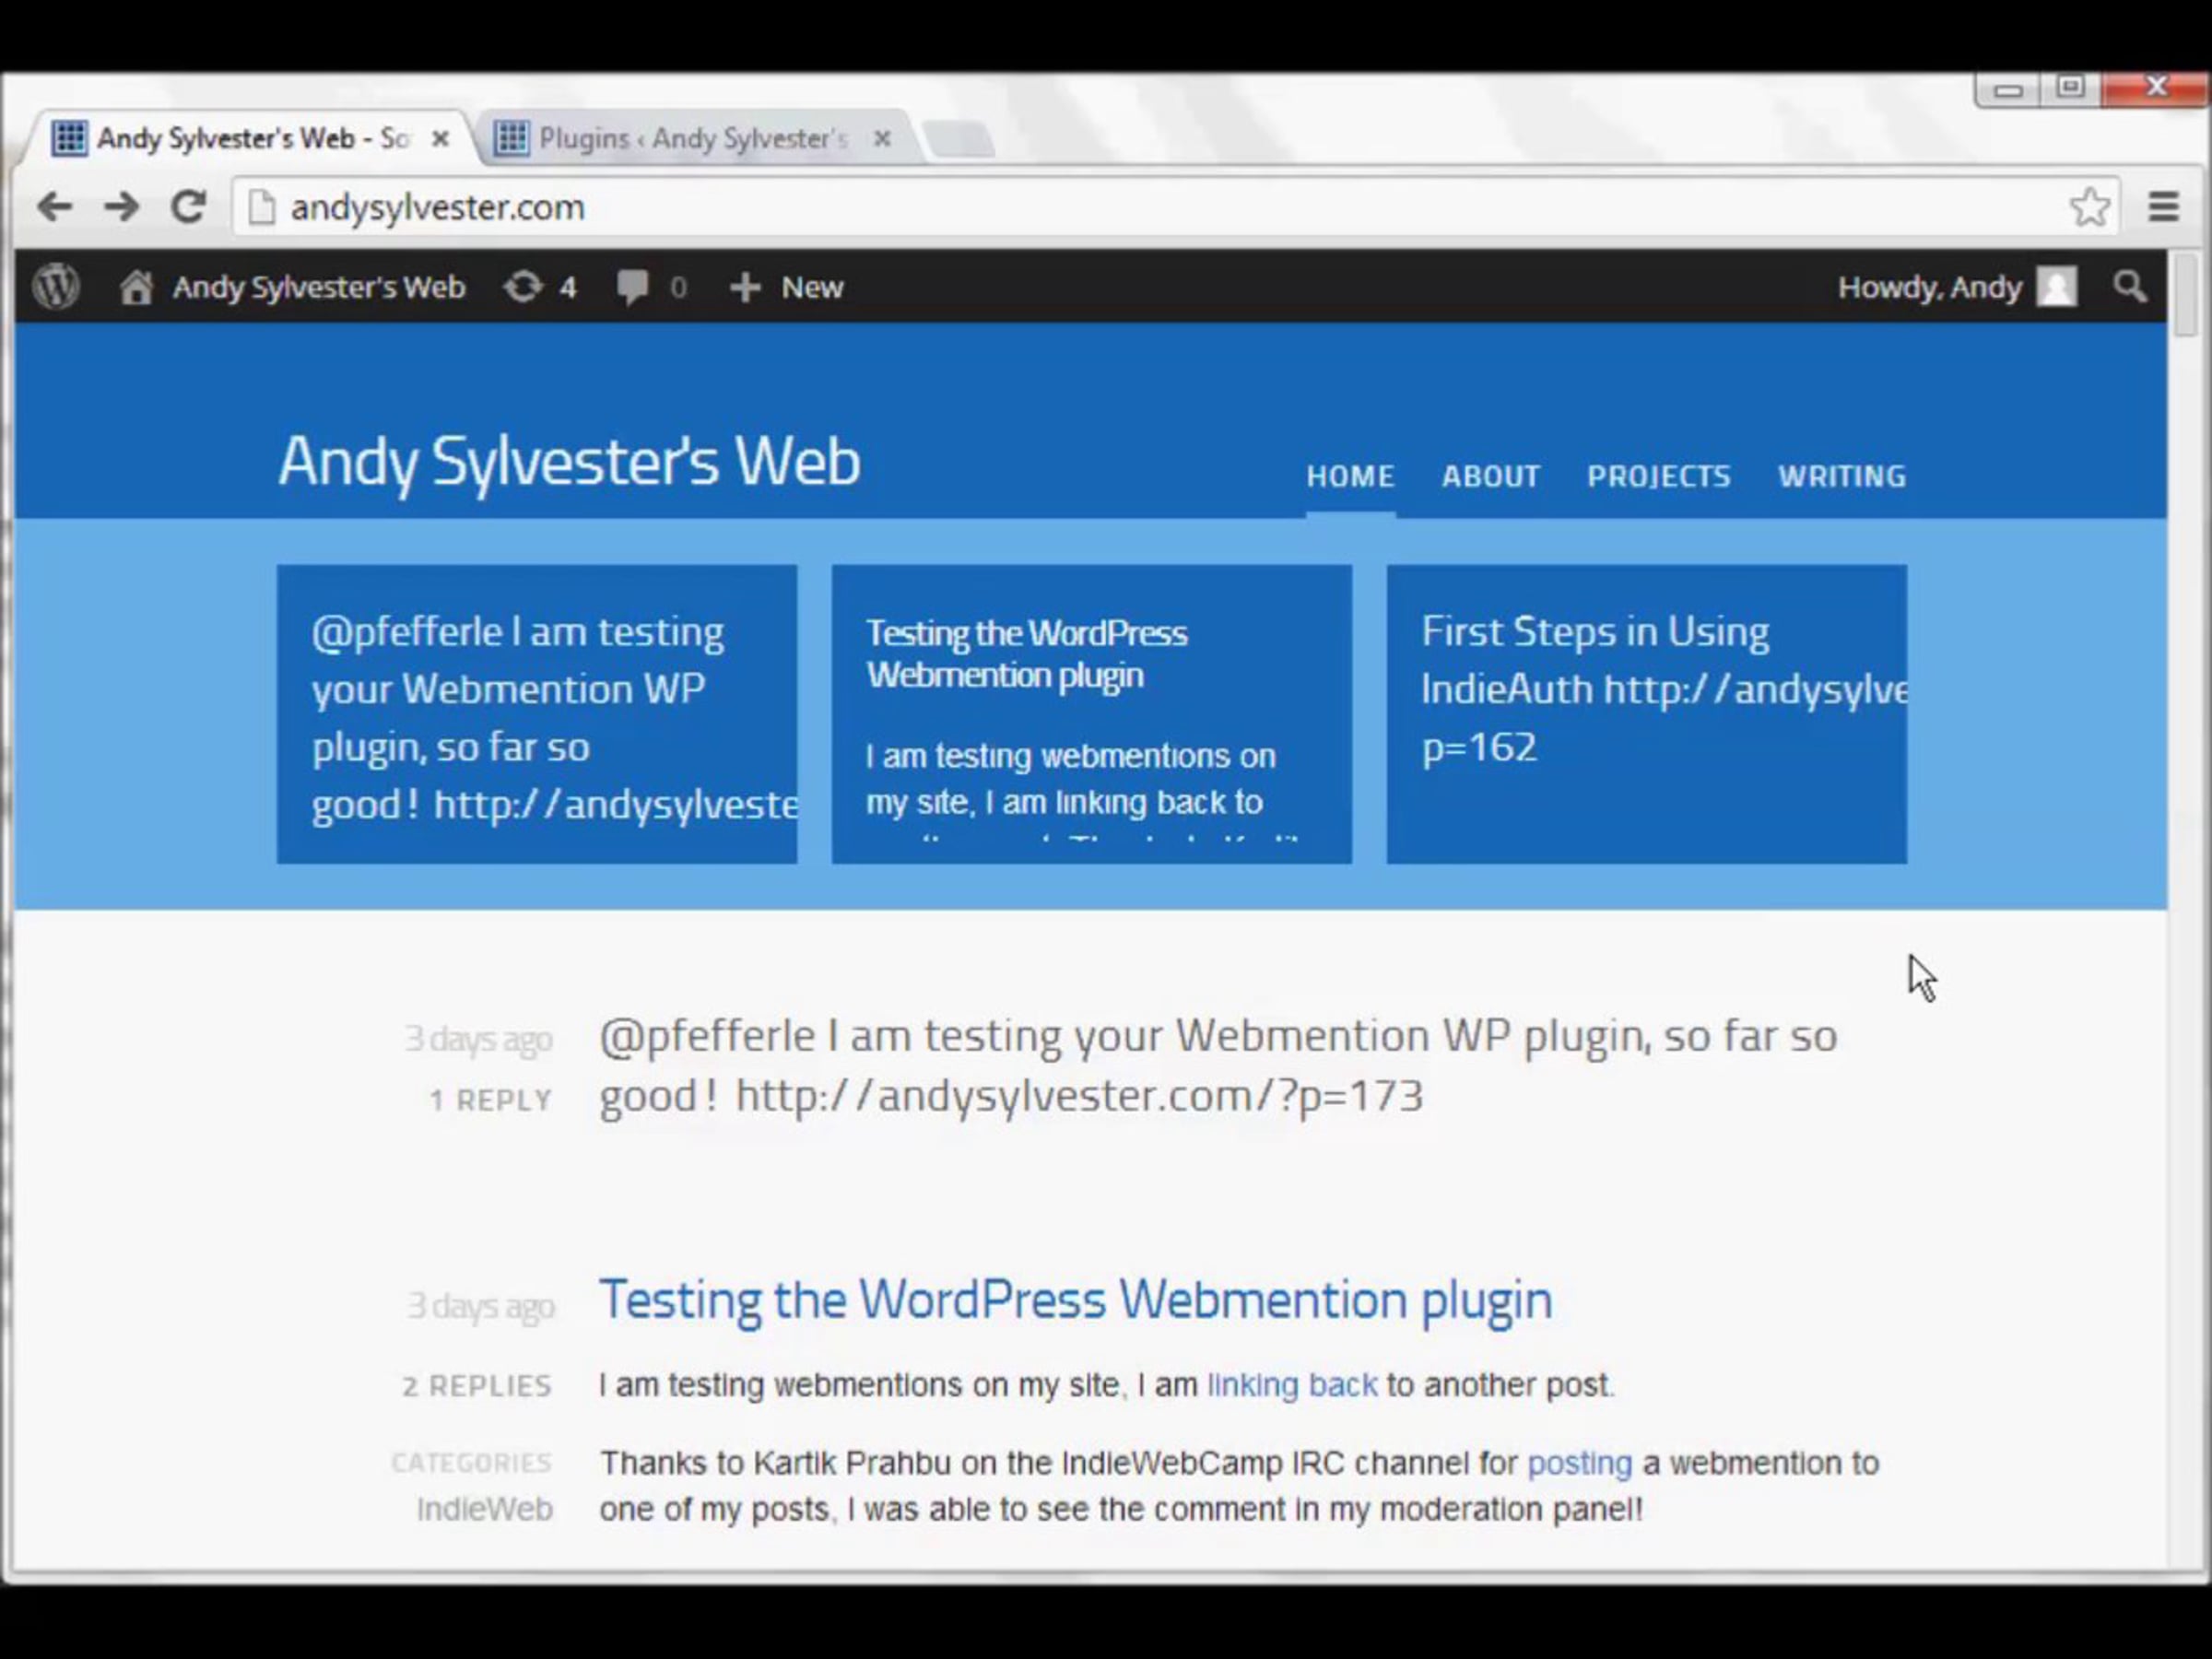Click the CATEGORIES label
Viewport: 2212px width, 1659px height.
click(471, 1463)
